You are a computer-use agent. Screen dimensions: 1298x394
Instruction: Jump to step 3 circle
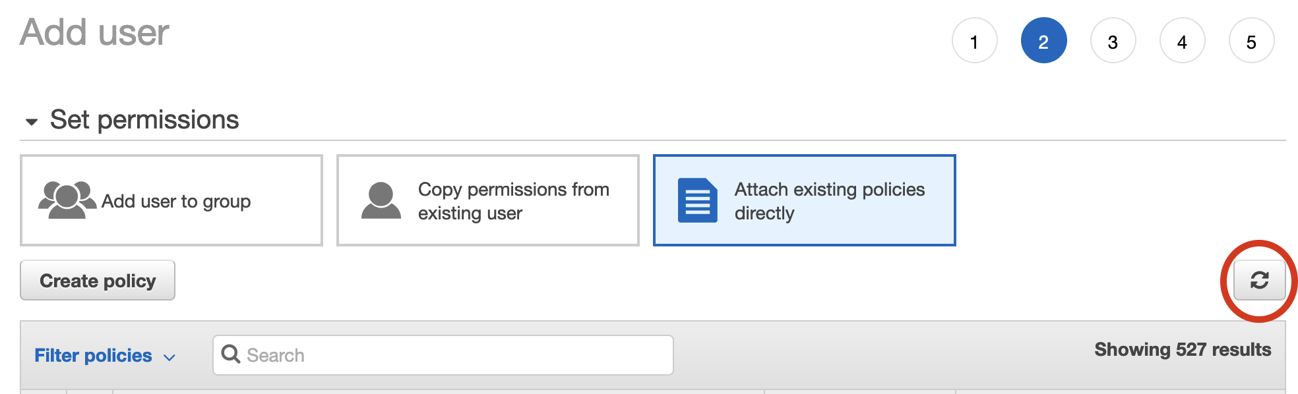pyautogui.click(x=1113, y=41)
